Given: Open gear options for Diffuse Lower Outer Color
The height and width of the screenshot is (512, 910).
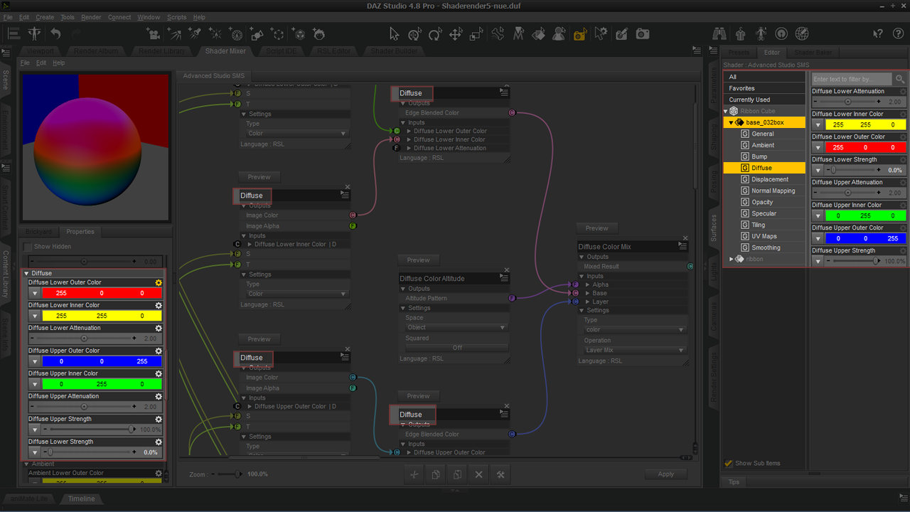Looking at the screenshot, I should tap(159, 282).
